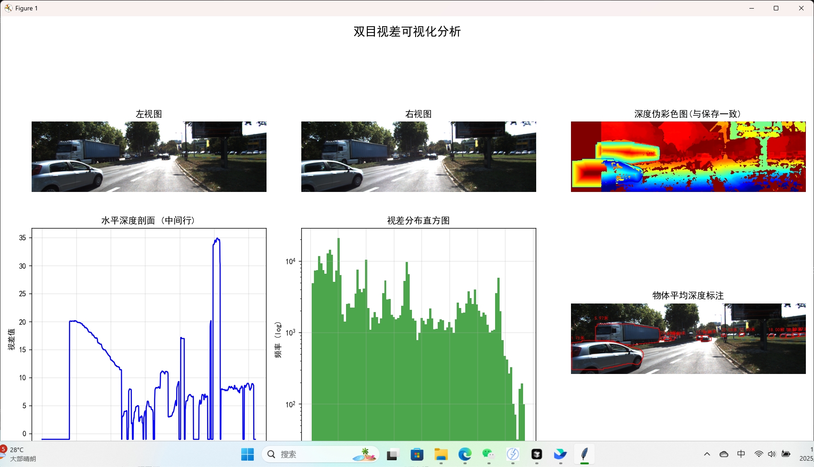Image resolution: width=814 pixels, height=467 pixels.
Task: Open the Wi-Fi network settings
Action: 759,454
